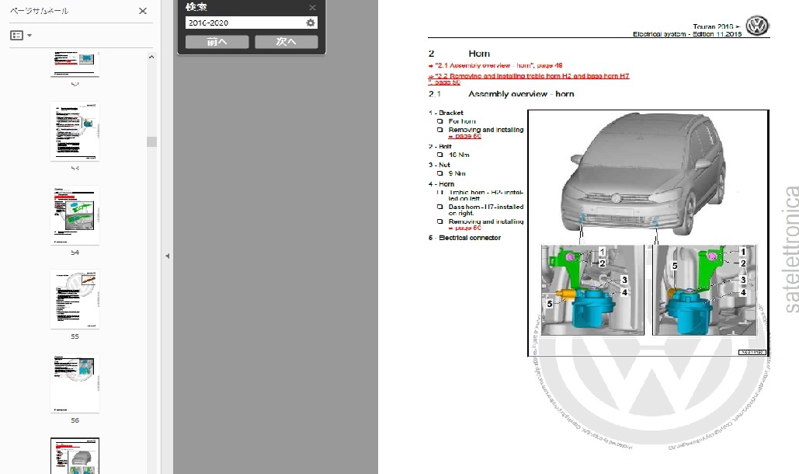Viewport: 799px width, 474px height.
Task: Click the '2 - Bolt' text
Action: click(439, 146)
